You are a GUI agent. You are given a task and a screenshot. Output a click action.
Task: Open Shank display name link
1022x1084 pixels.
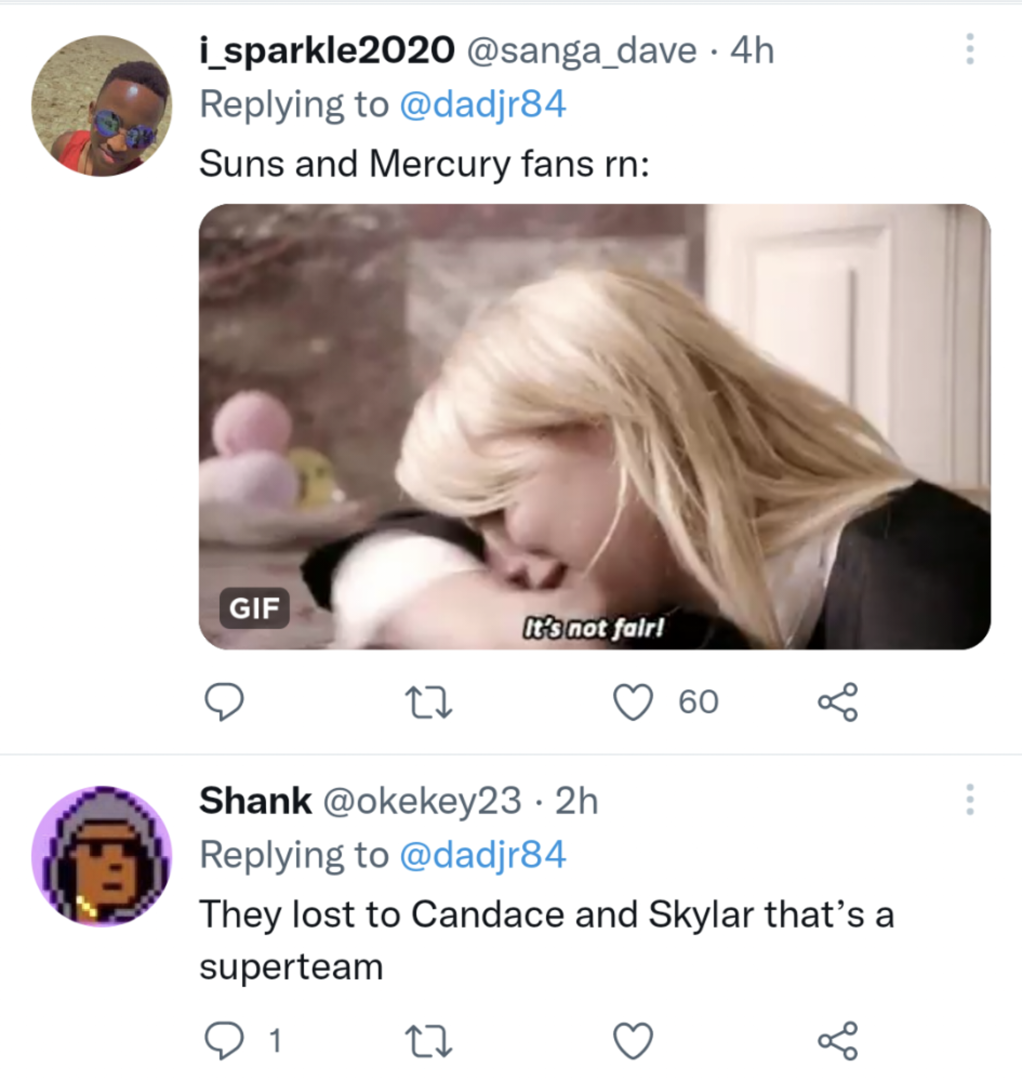255,800
